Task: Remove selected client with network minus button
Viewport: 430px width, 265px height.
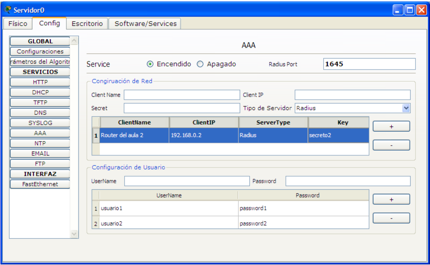Action: click(x=391, y=145)
